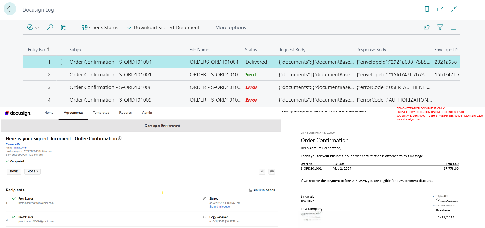This screenshot has width=485, height=228.
Task: Click Error status for S-ORD101008
Action: (x=251, y=87)
